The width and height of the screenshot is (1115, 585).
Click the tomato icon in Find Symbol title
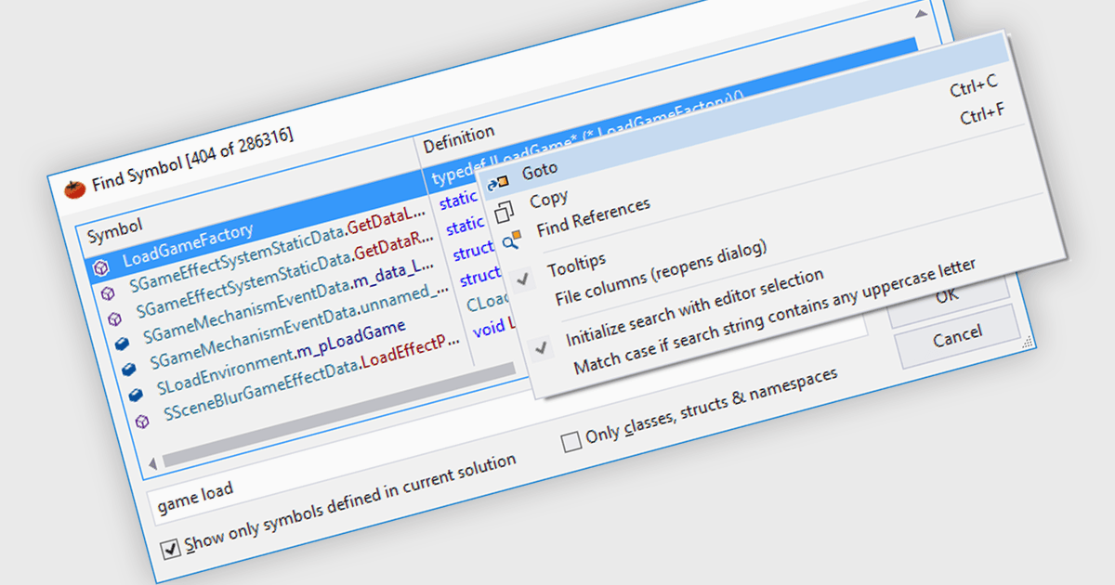point(73,188)
